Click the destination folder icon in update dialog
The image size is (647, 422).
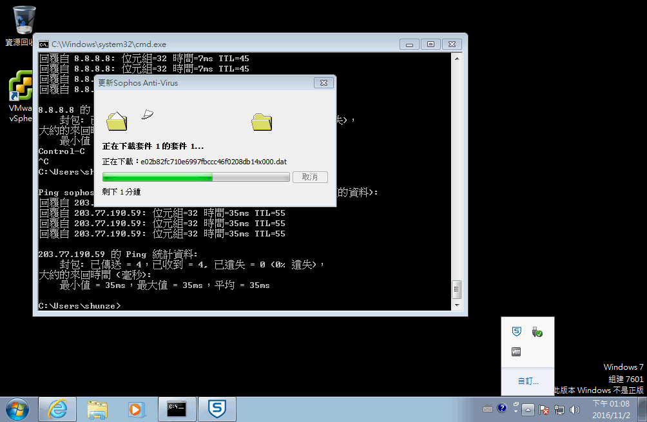(262, 122)
